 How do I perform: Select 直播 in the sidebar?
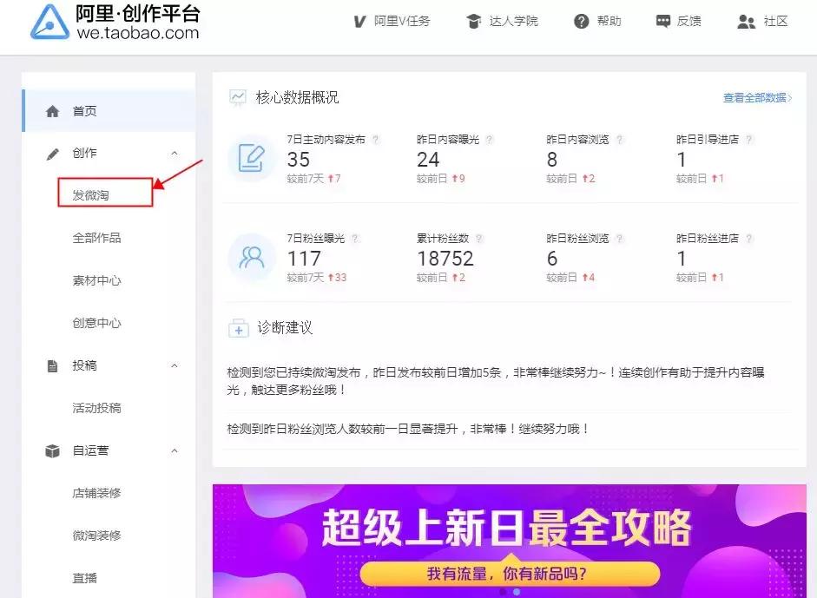(x=84, y=578)
